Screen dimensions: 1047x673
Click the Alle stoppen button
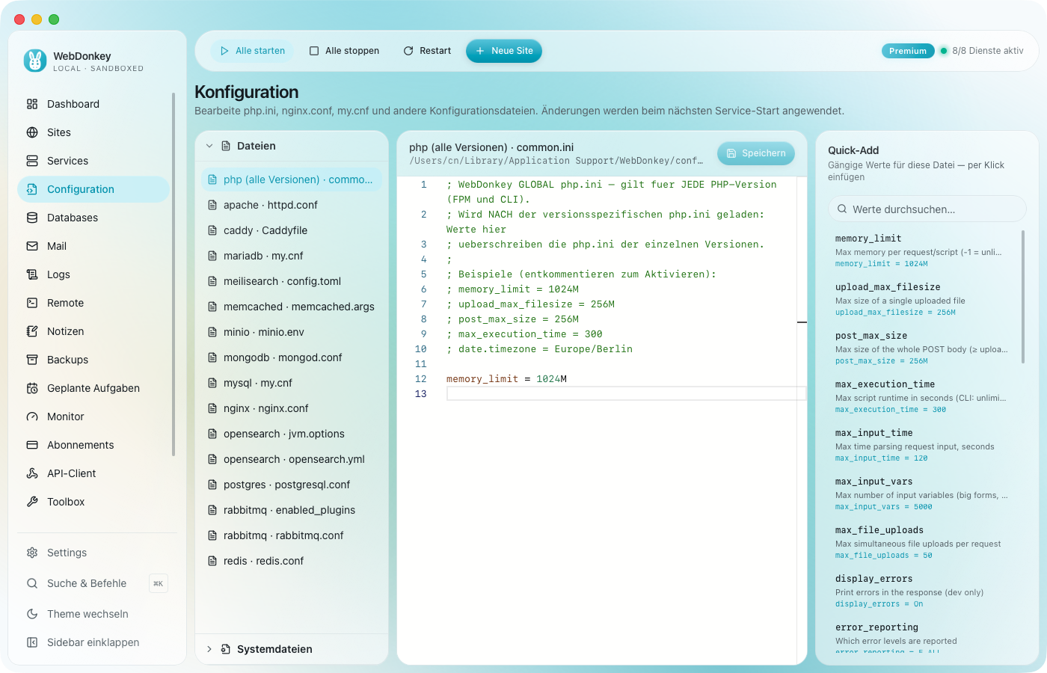coord(345,51)
